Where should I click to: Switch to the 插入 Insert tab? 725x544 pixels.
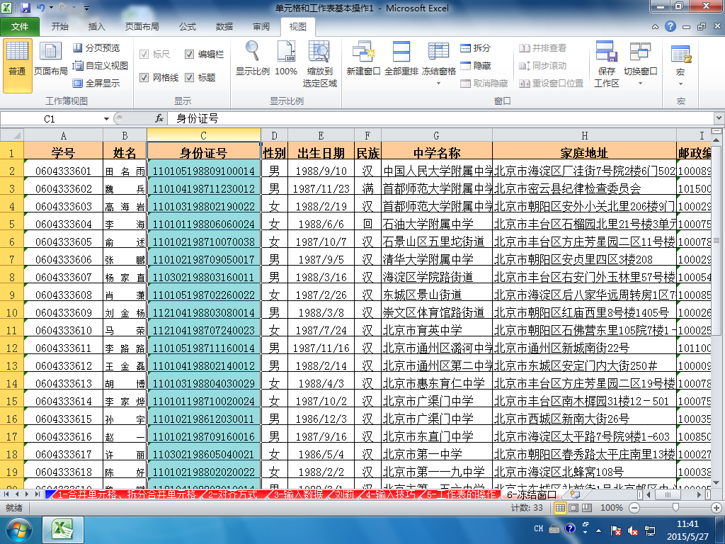(96, 27)
